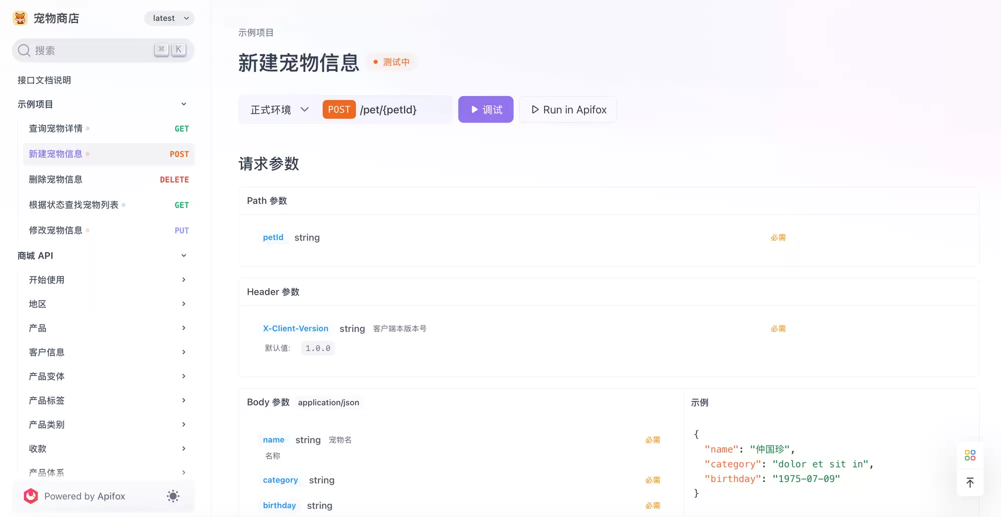Click the 请求参数 section heading
The height and width of the screenshot is (517, 1001).
click(269, 163)
